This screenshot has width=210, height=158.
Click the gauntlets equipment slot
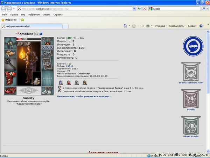coord(47,53)
